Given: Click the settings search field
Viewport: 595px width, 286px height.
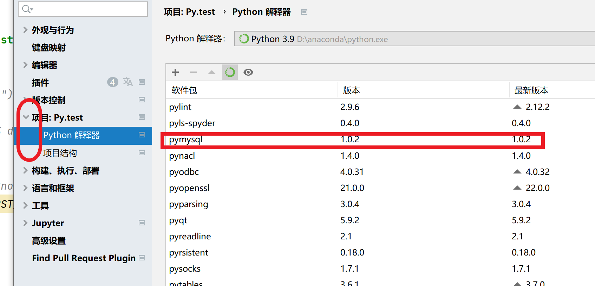Looking at the screenshot, I should [x=83, y=9].
